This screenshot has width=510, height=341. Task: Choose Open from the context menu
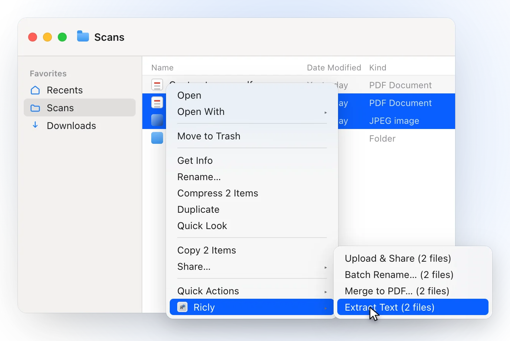[252, 95]
